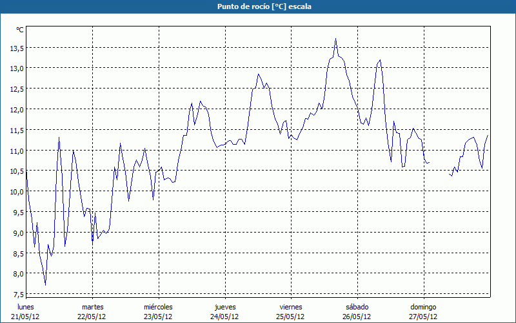
Task: Click the 11,0 y-axis label
Action: pyautogui.click(x=17, y=151)
